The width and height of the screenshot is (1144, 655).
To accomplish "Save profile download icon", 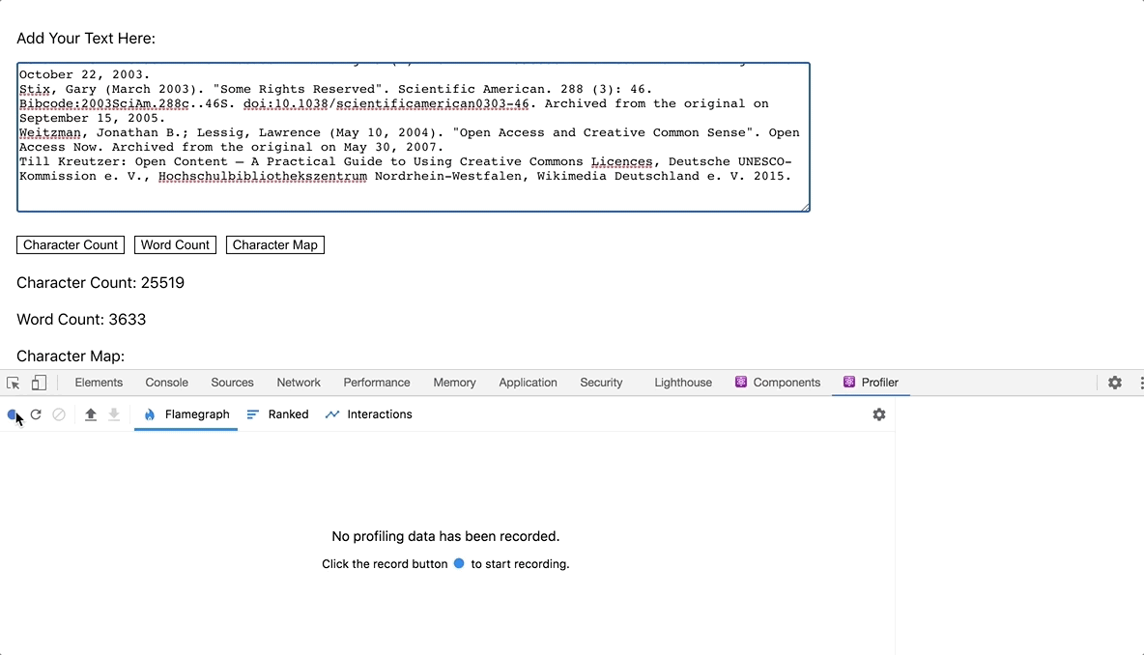I will click(x=114, y=414).
